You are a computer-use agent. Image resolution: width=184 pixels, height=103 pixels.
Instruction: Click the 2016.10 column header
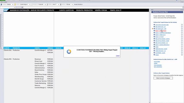coord(127,48)
